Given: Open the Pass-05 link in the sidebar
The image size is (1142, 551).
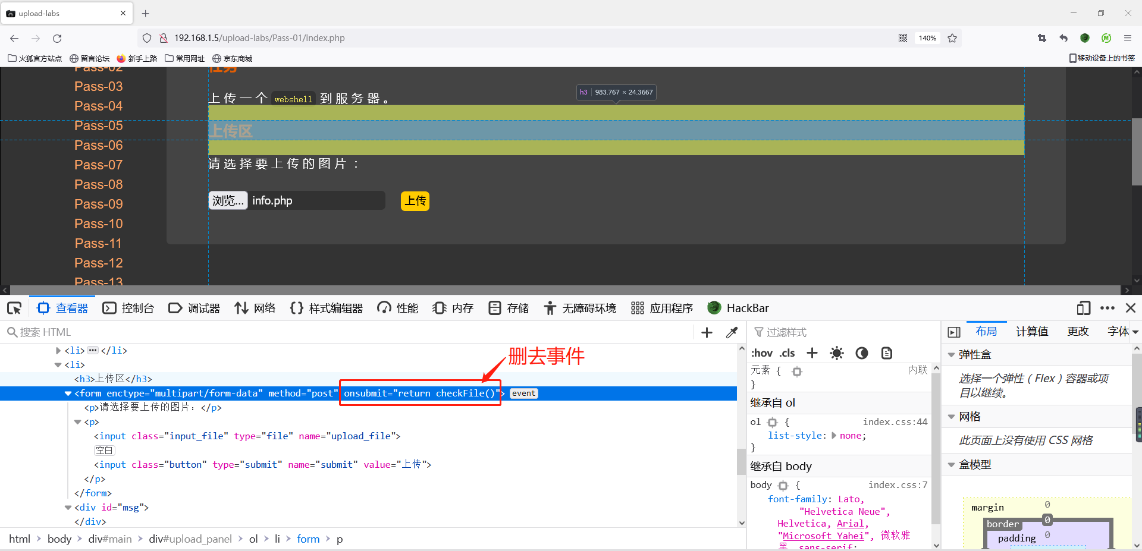Looking at the screenshot, I should (x=98, y=125).
